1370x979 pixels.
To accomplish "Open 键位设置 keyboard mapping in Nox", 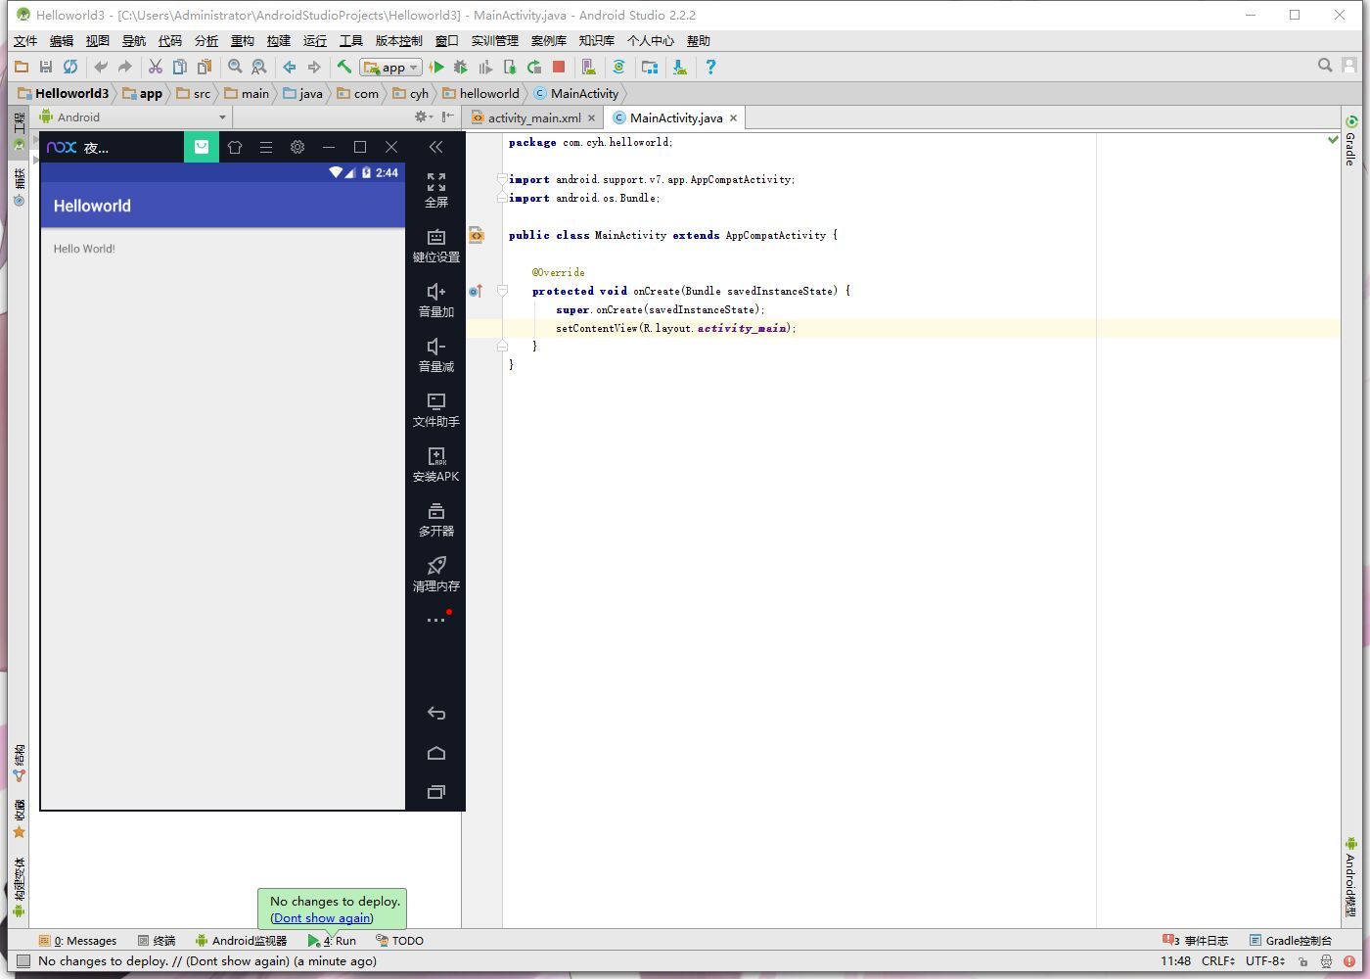I will (436, 245).
